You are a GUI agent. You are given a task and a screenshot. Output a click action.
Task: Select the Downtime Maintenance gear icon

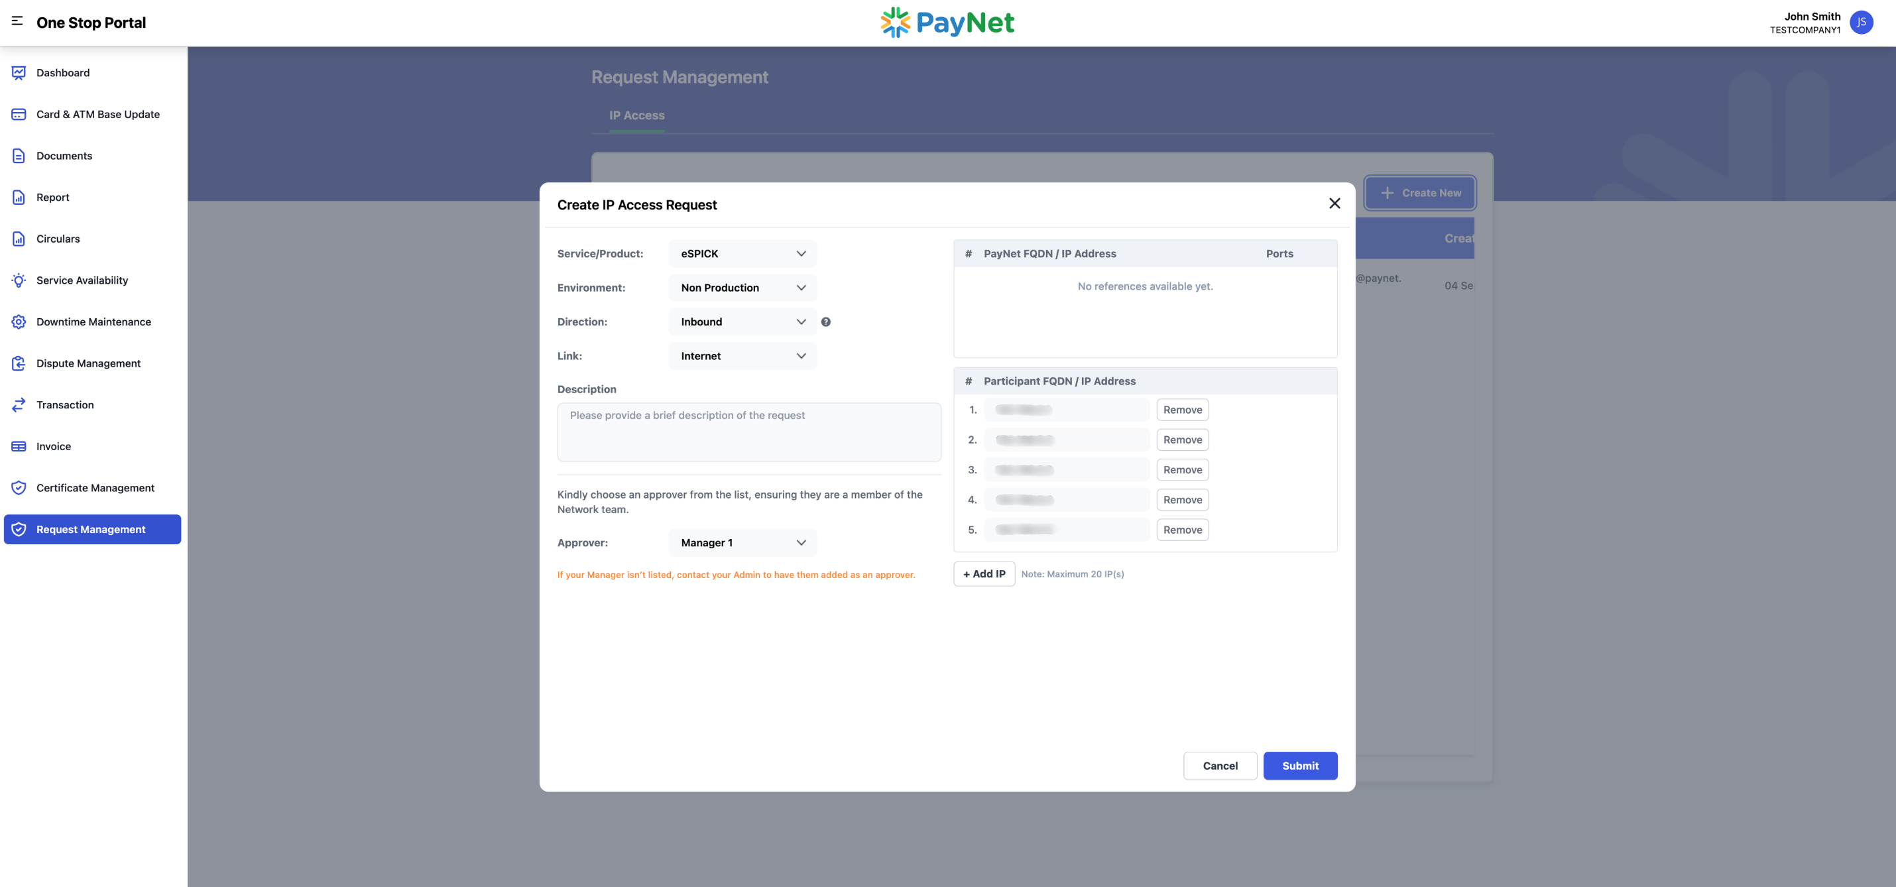[19, 322]
